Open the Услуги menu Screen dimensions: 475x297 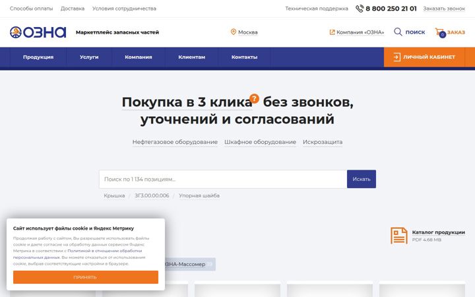(89, 57)
